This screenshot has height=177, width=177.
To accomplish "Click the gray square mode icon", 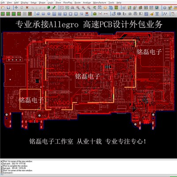I will [x=25, y=14].
